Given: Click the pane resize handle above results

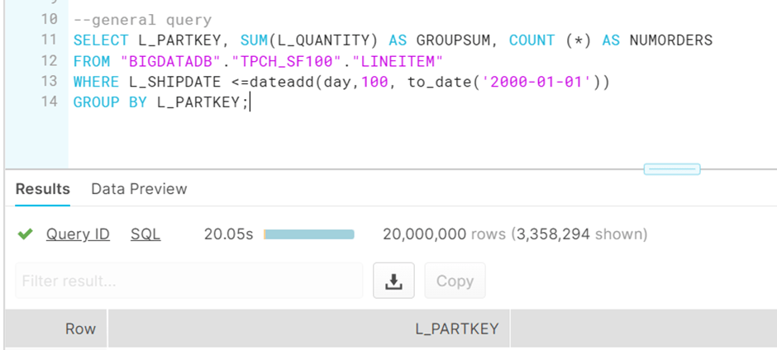Looking at the screenshot, I should tap(671, 169).
